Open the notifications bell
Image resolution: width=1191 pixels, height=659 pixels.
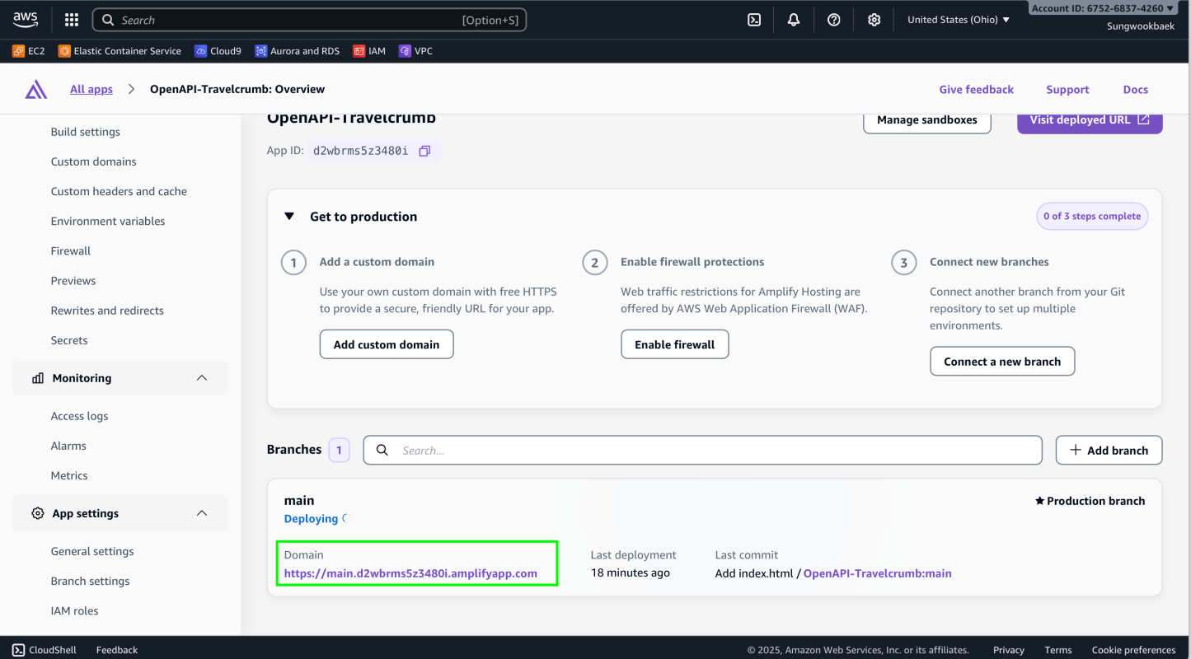(x=793, y=20)
